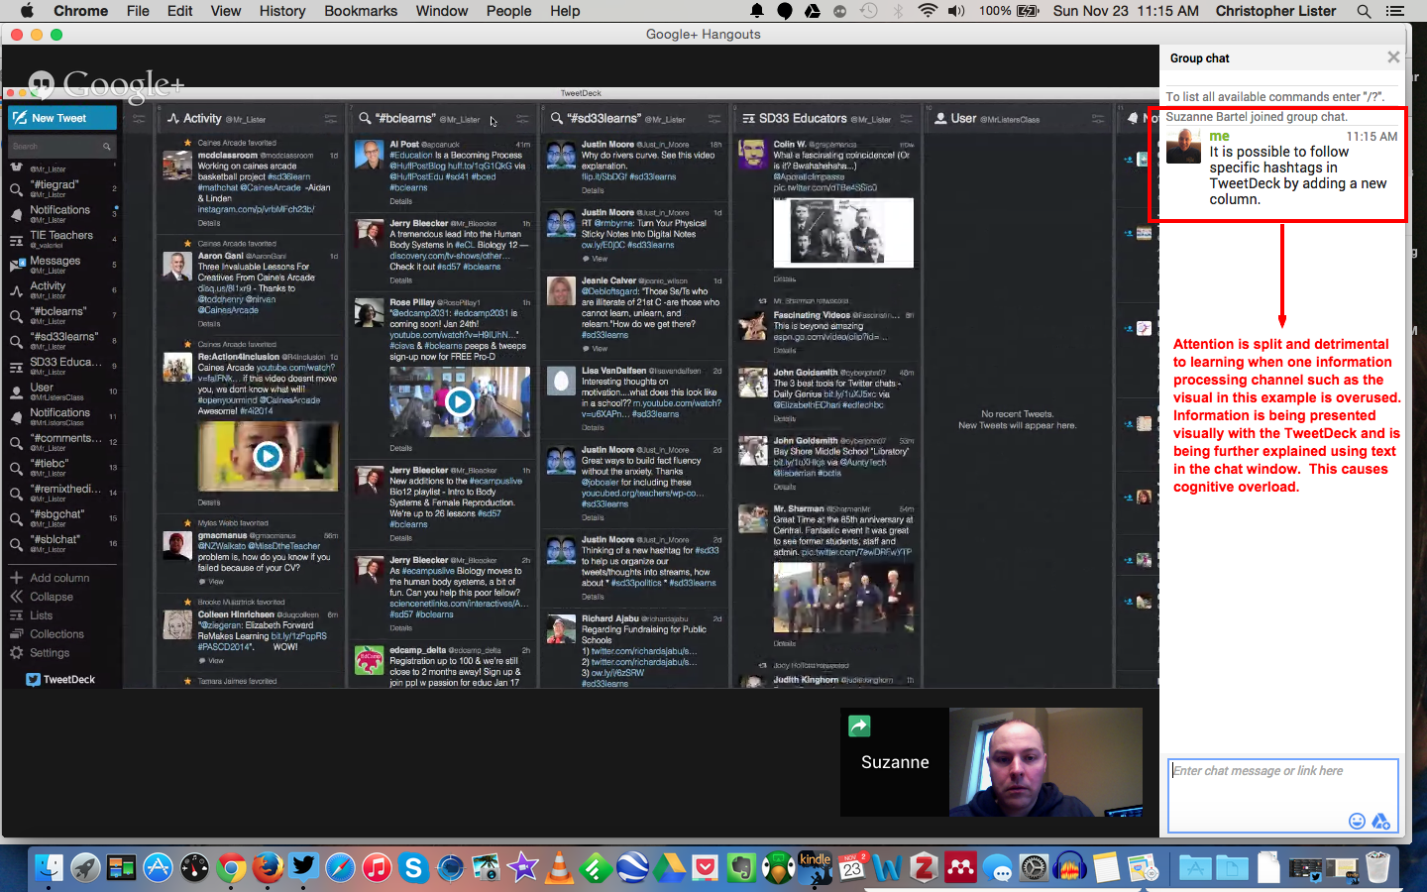The image size is (1427, 892).
Task: Click the magnifier icon in TweetDeck search box
Action: pyautogui.click(x=107, y=147)
